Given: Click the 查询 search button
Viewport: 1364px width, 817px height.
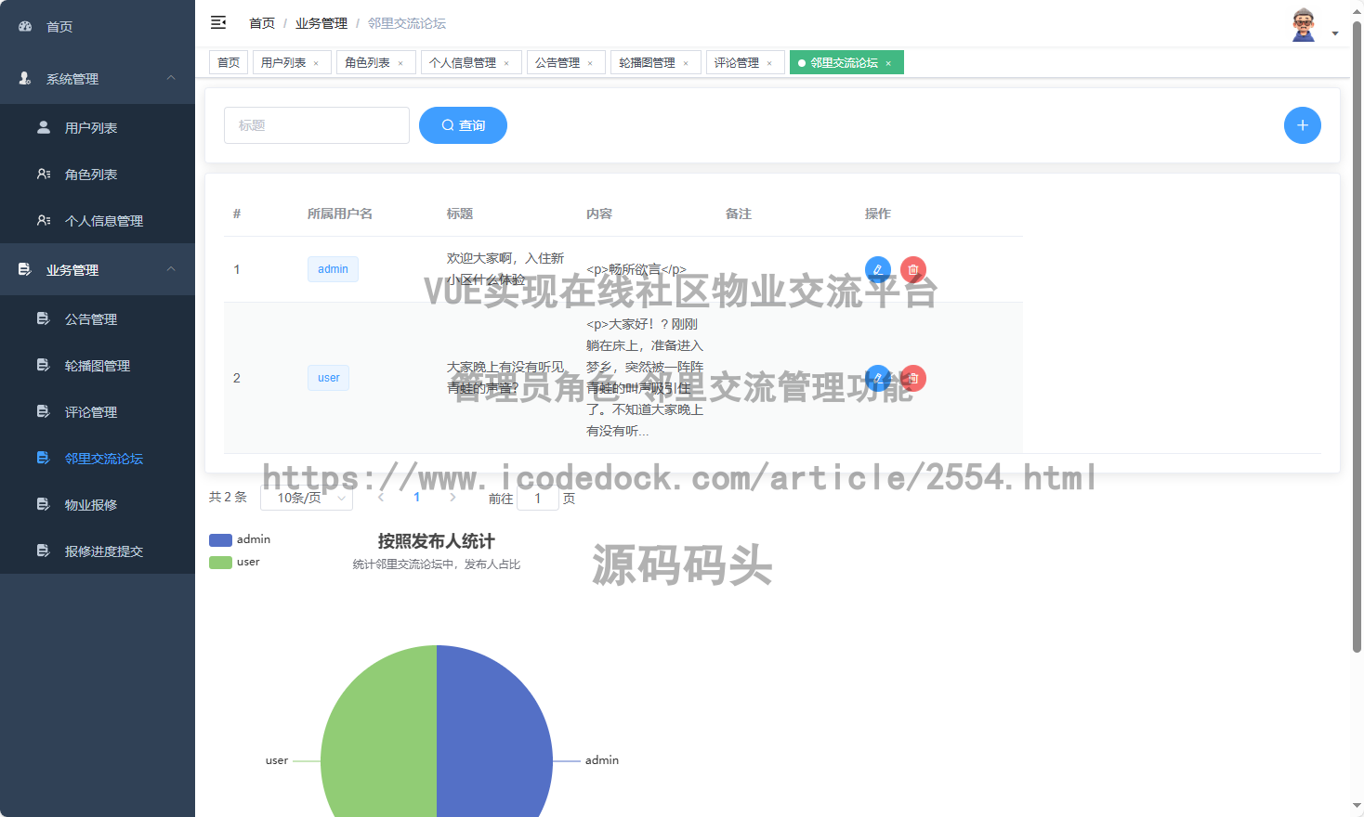Looking at the screenshot, I should tap(463, 125).
